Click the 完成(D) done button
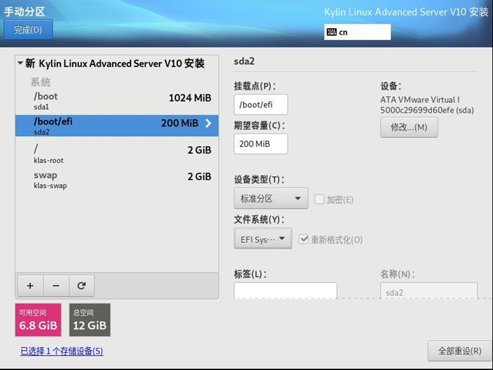Viewport: 493px width, 370px height. [x=28, y=30]
